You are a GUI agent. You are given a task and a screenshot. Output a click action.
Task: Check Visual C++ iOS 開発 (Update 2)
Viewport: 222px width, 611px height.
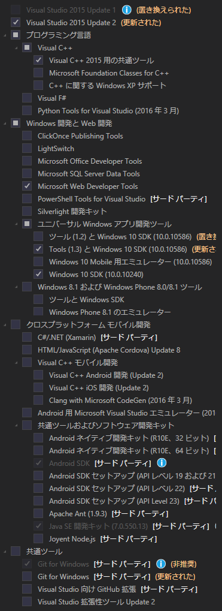tap(38, 387)
